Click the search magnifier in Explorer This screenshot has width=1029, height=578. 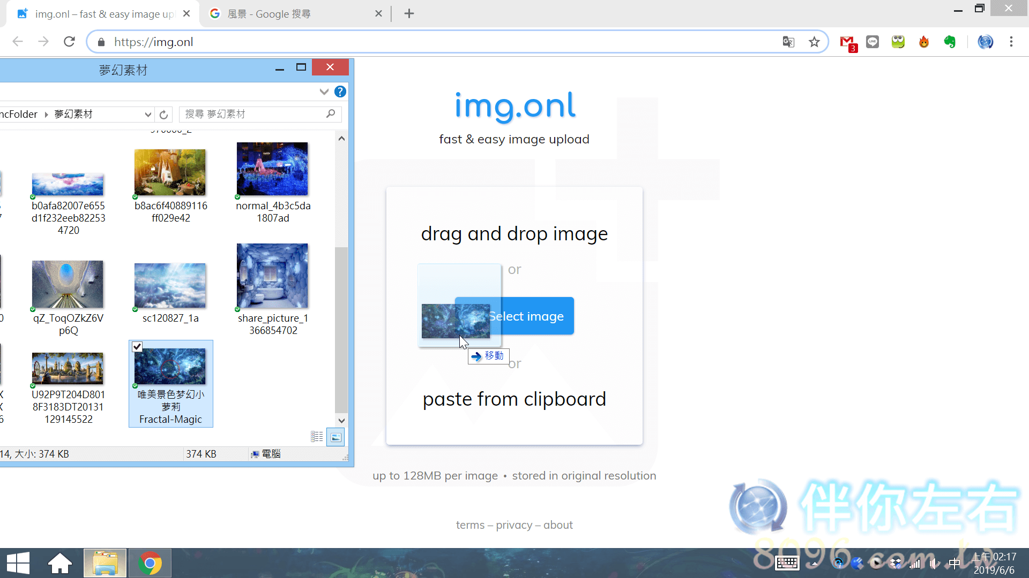coord(331,113)
